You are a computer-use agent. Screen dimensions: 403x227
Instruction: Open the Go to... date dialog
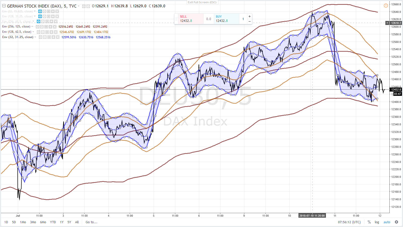click(x=91, y=222)
